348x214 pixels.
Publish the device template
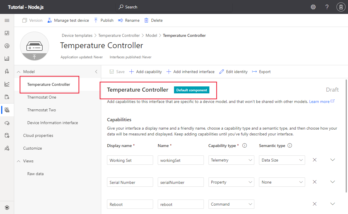pyautogui.click(x=103, y=20)
